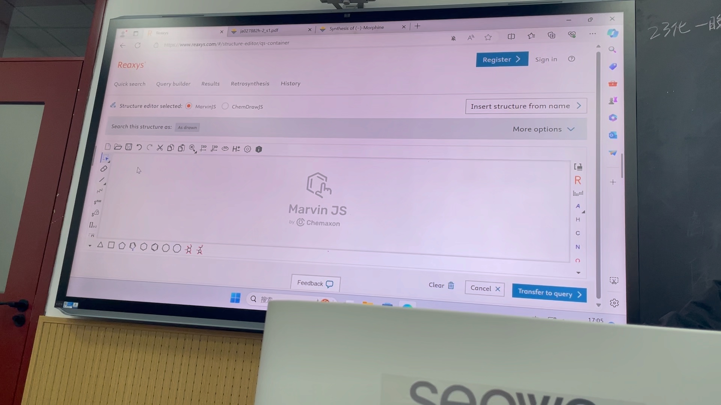Screen dimensions: 721x405
Task: Expand the fullscreen view toggle
Action: pyautogui.click(x=578, y=166)
